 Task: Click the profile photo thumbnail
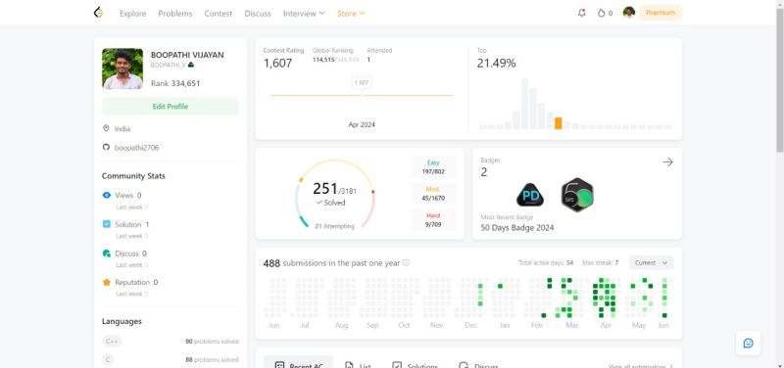pyautogui.click(x=122, y=69)
